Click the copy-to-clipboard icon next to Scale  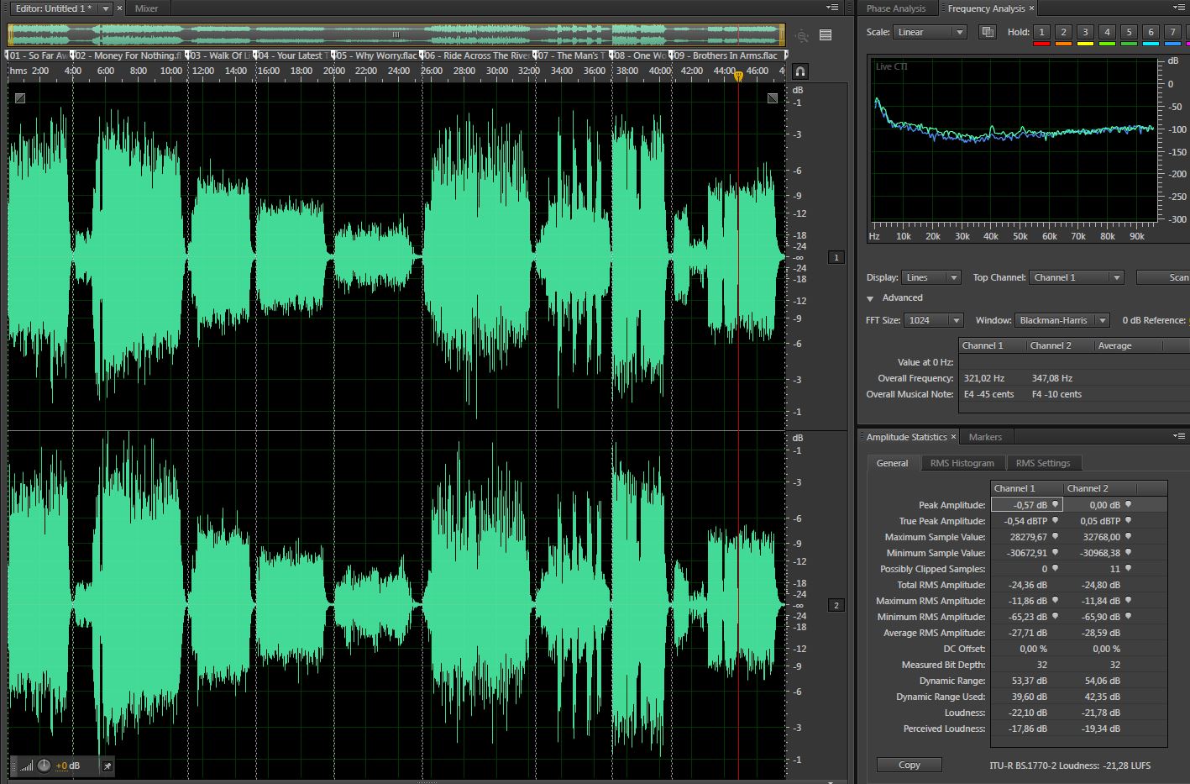point(988,32)
